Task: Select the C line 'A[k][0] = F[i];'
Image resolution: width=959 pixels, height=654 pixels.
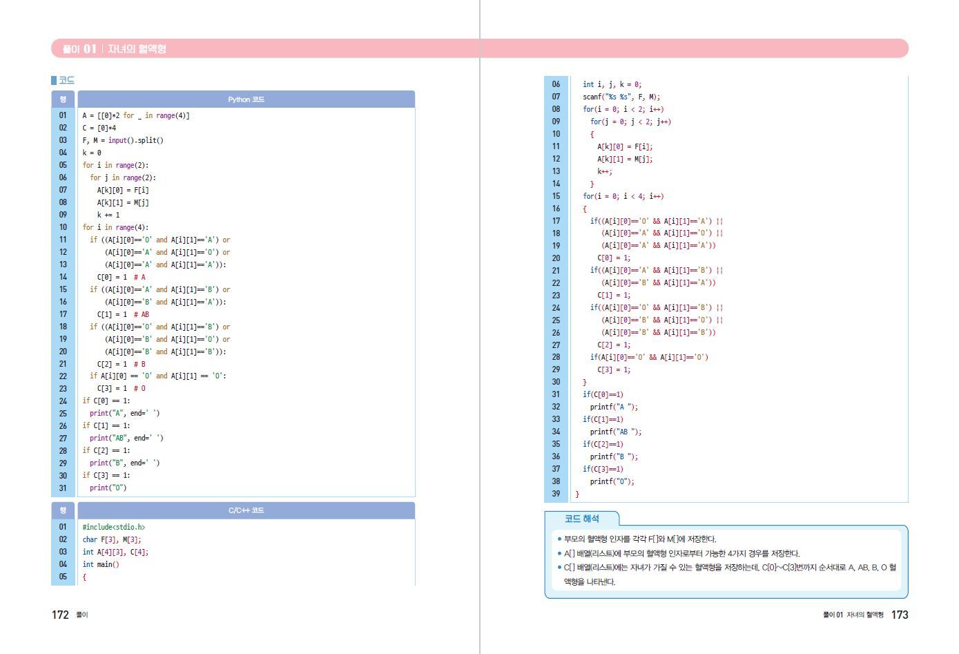Action: 625,146
